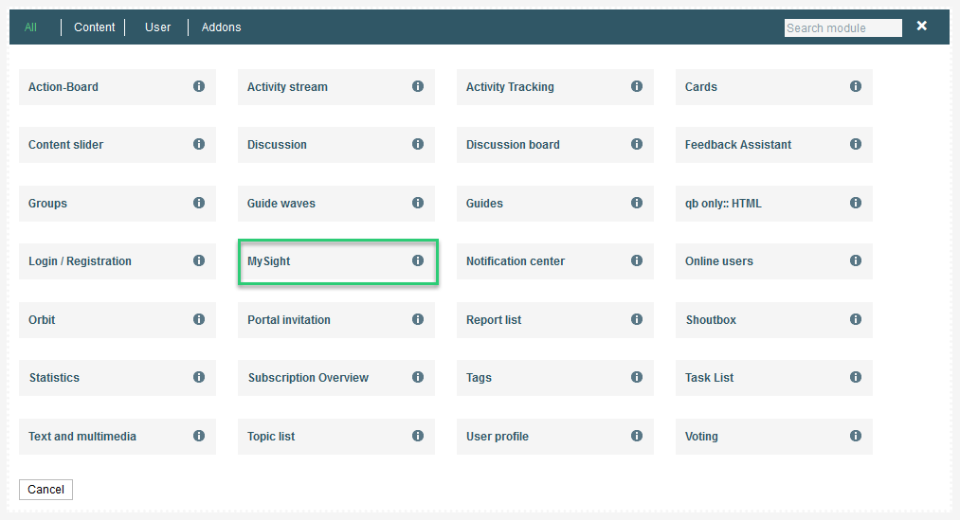
Task: Show info for the Task List module
Action: [856, 377]
